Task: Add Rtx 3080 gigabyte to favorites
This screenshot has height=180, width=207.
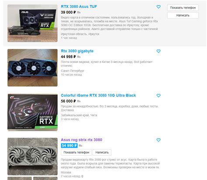Action: click(159, 51)
